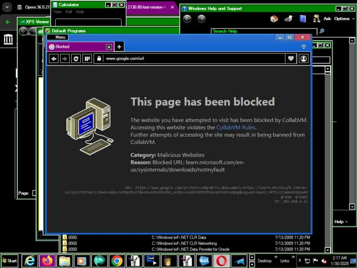
Task: Open Windows Explorer folder icon on taskbar
Action: point(64,261)
